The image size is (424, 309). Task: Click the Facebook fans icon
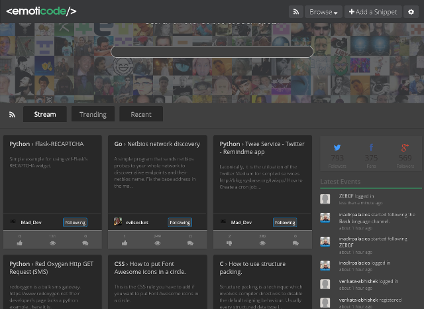coord(371,147)
